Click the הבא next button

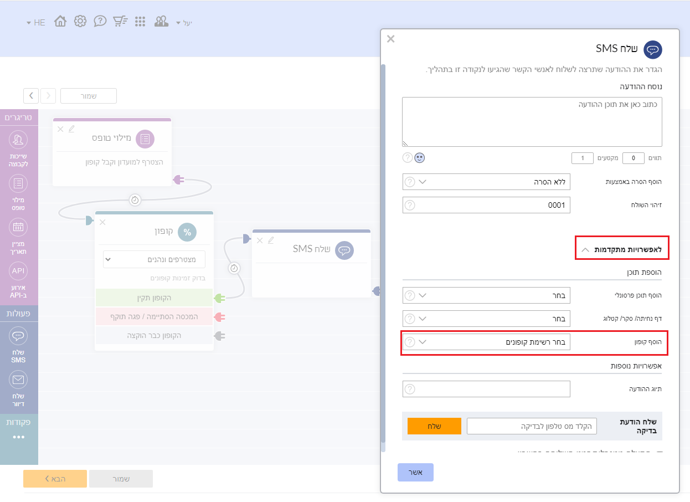[x=55, y=479]
